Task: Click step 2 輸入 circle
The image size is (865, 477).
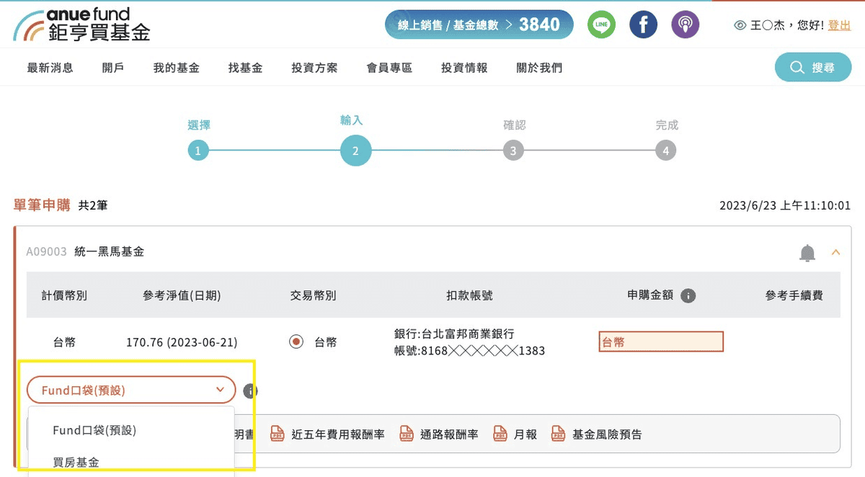Action: [x=355, y=151]
